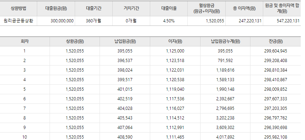Click the 상환방법 column header
The height and width of the screenshot is (140, 305).
[x=18, y=9]
